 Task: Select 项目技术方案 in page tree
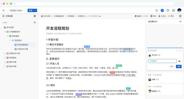click(15, 53)
